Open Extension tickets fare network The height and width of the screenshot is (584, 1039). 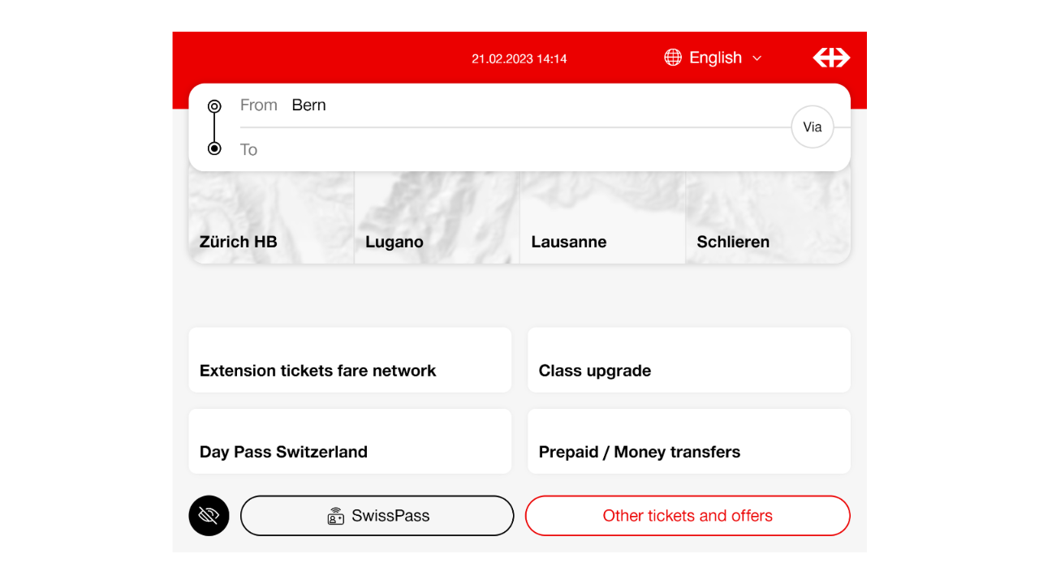click(x=350, y=360)
